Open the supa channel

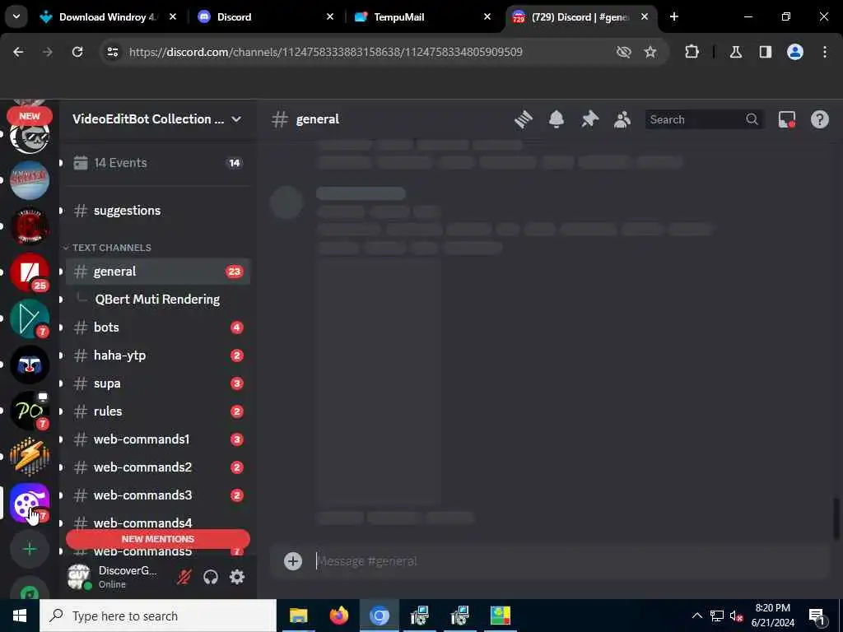(x=157, y=383)
